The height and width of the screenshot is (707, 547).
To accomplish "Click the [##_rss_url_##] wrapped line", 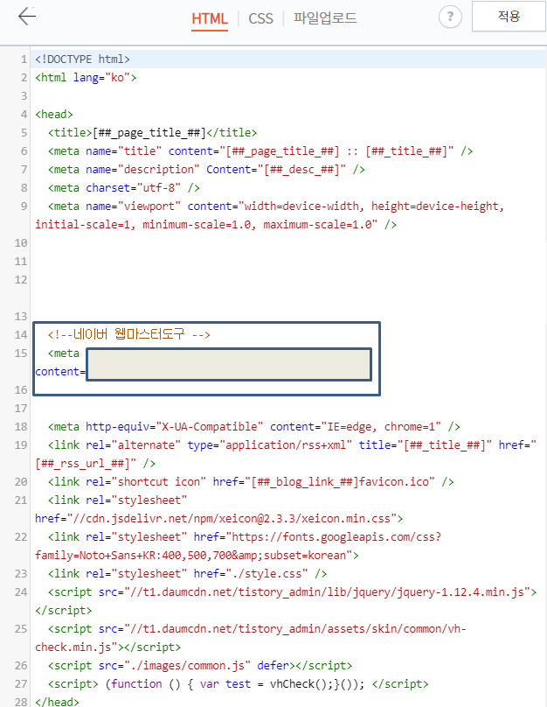I will point(95,464).
